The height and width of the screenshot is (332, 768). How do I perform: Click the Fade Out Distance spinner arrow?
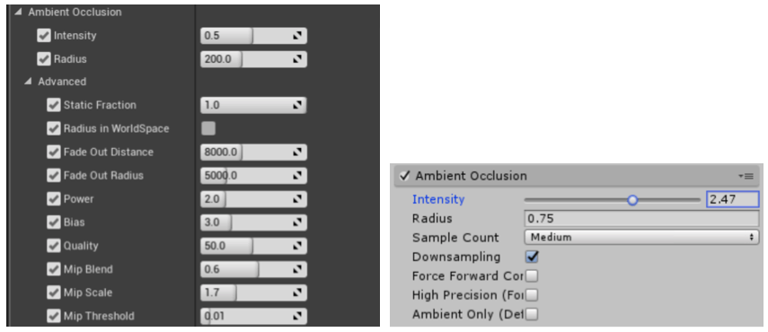point(296,152)
